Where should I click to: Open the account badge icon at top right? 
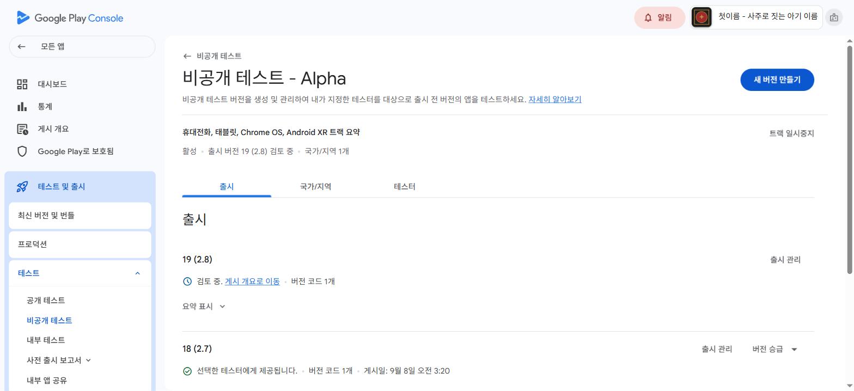coord(834,17)
